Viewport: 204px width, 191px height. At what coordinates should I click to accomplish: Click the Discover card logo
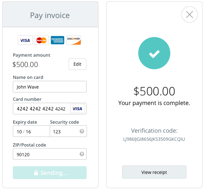(x=73, y=40)
